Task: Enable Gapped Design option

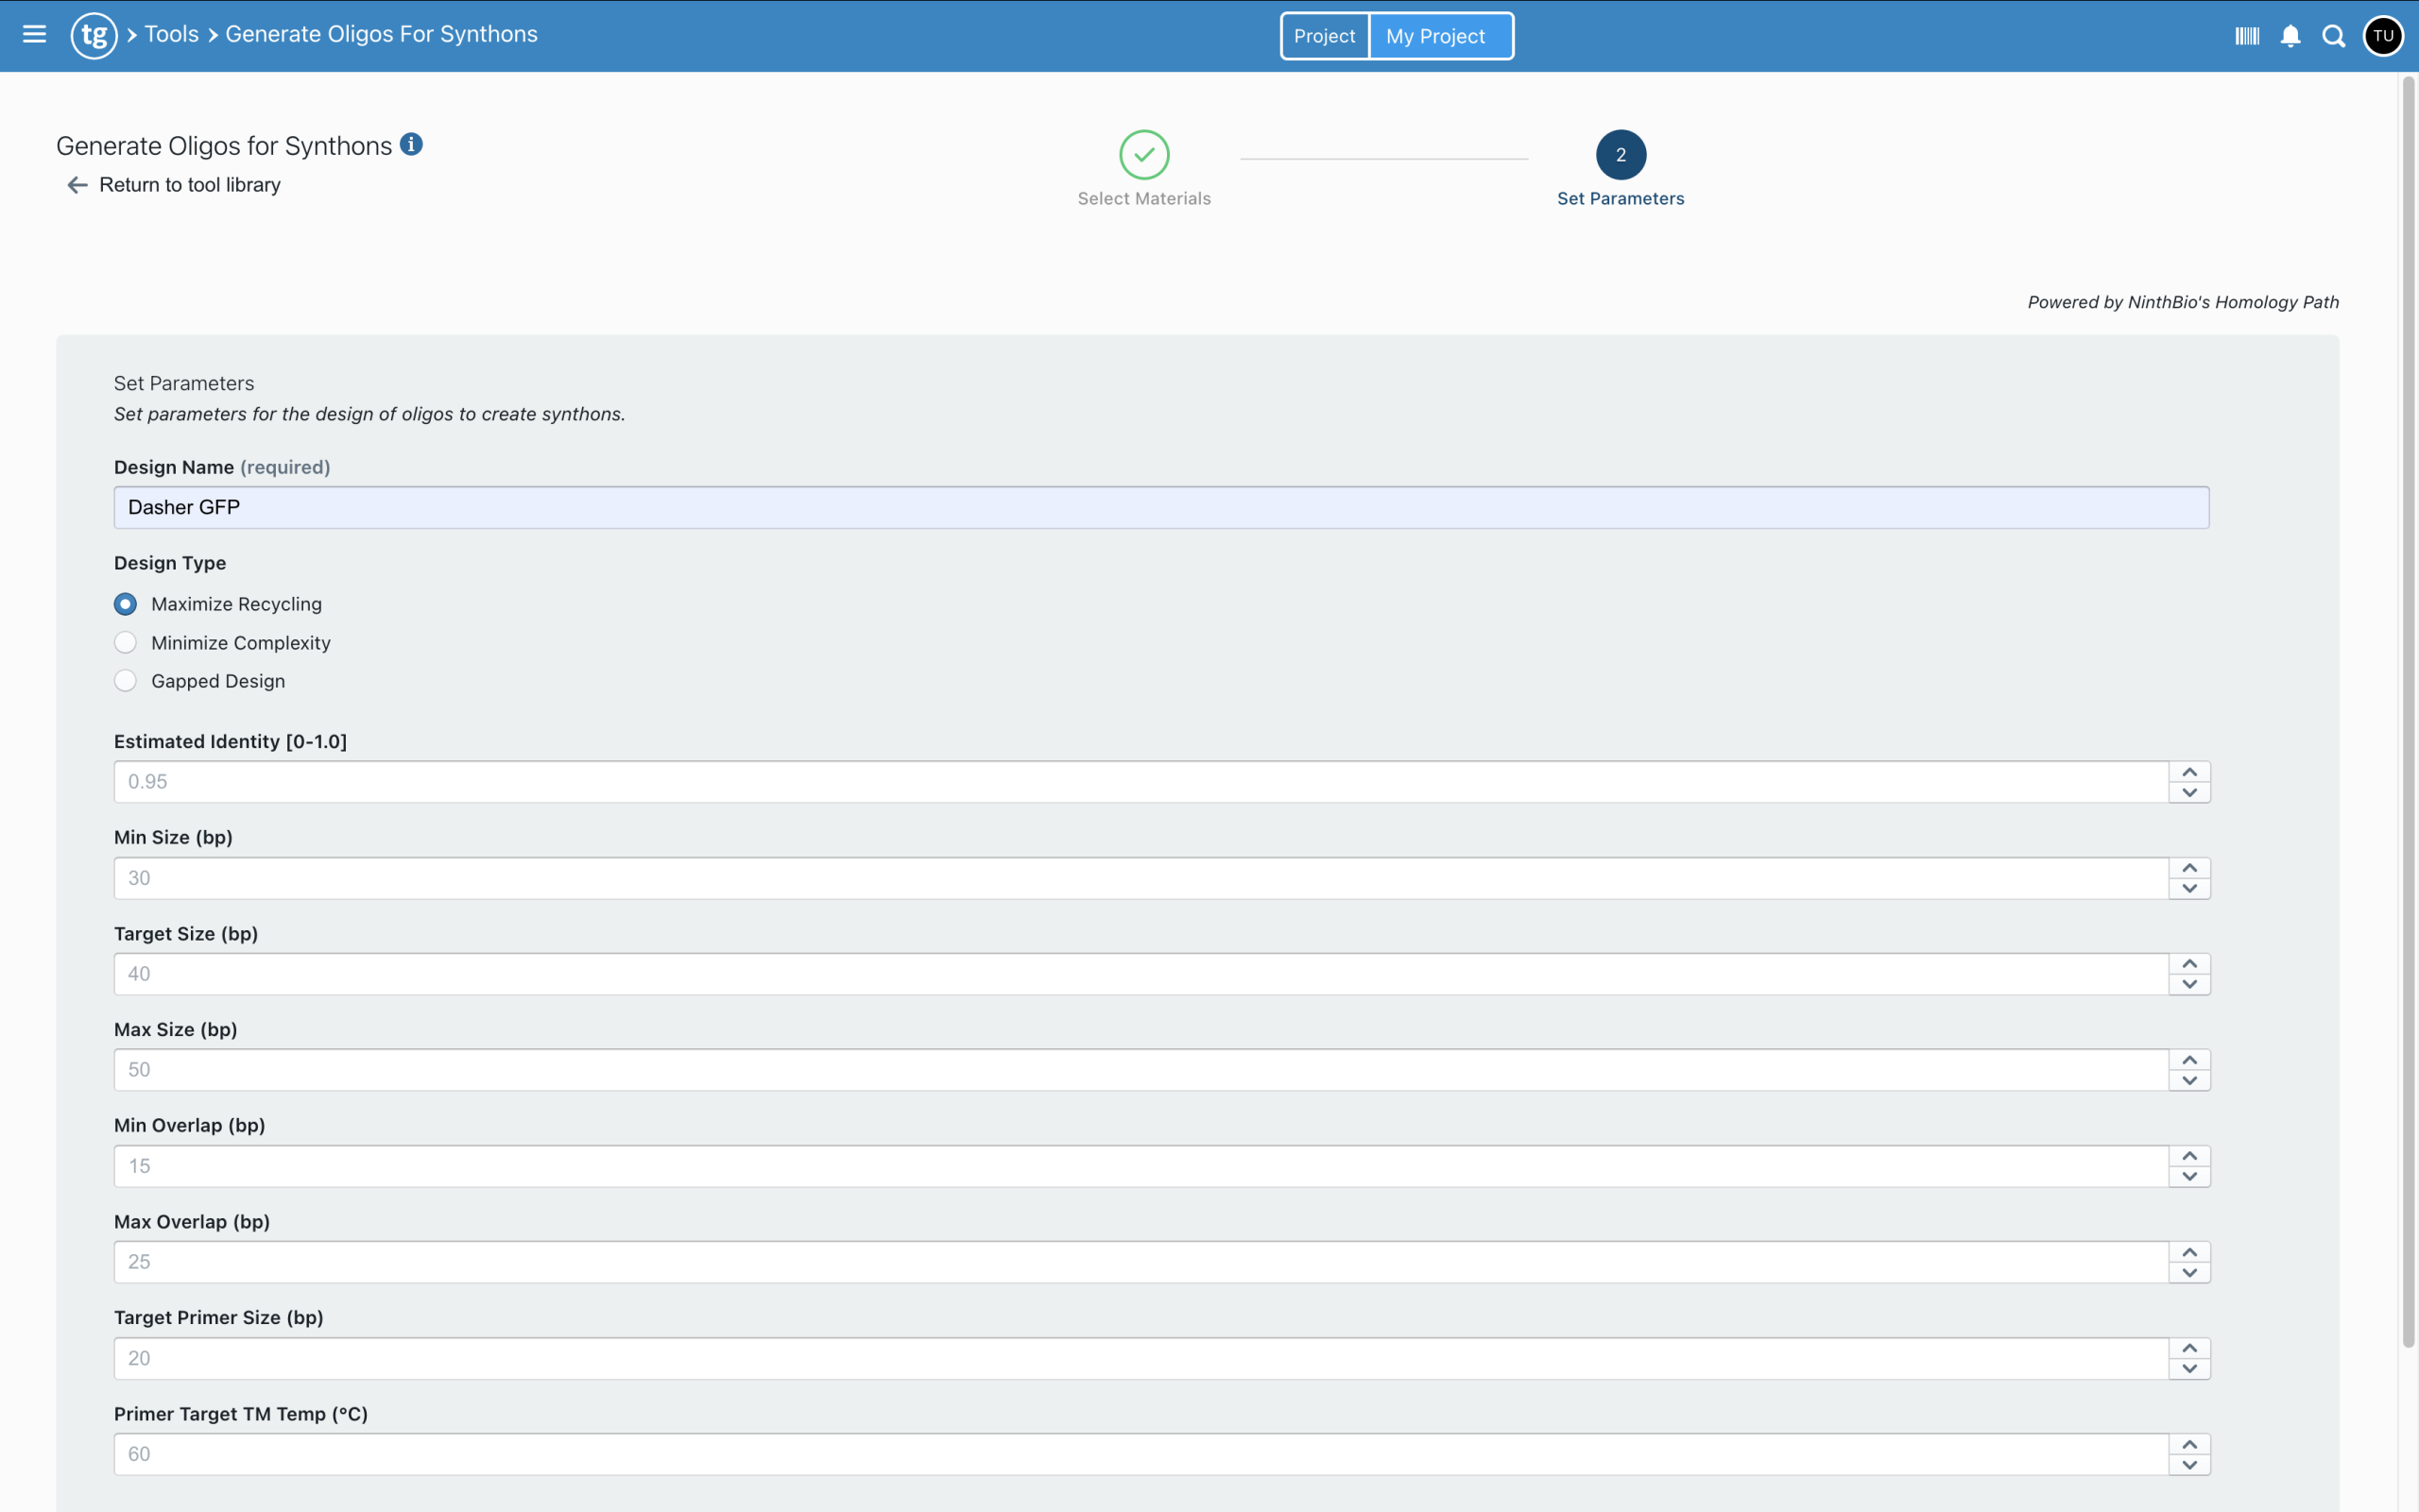Action: 124,679
